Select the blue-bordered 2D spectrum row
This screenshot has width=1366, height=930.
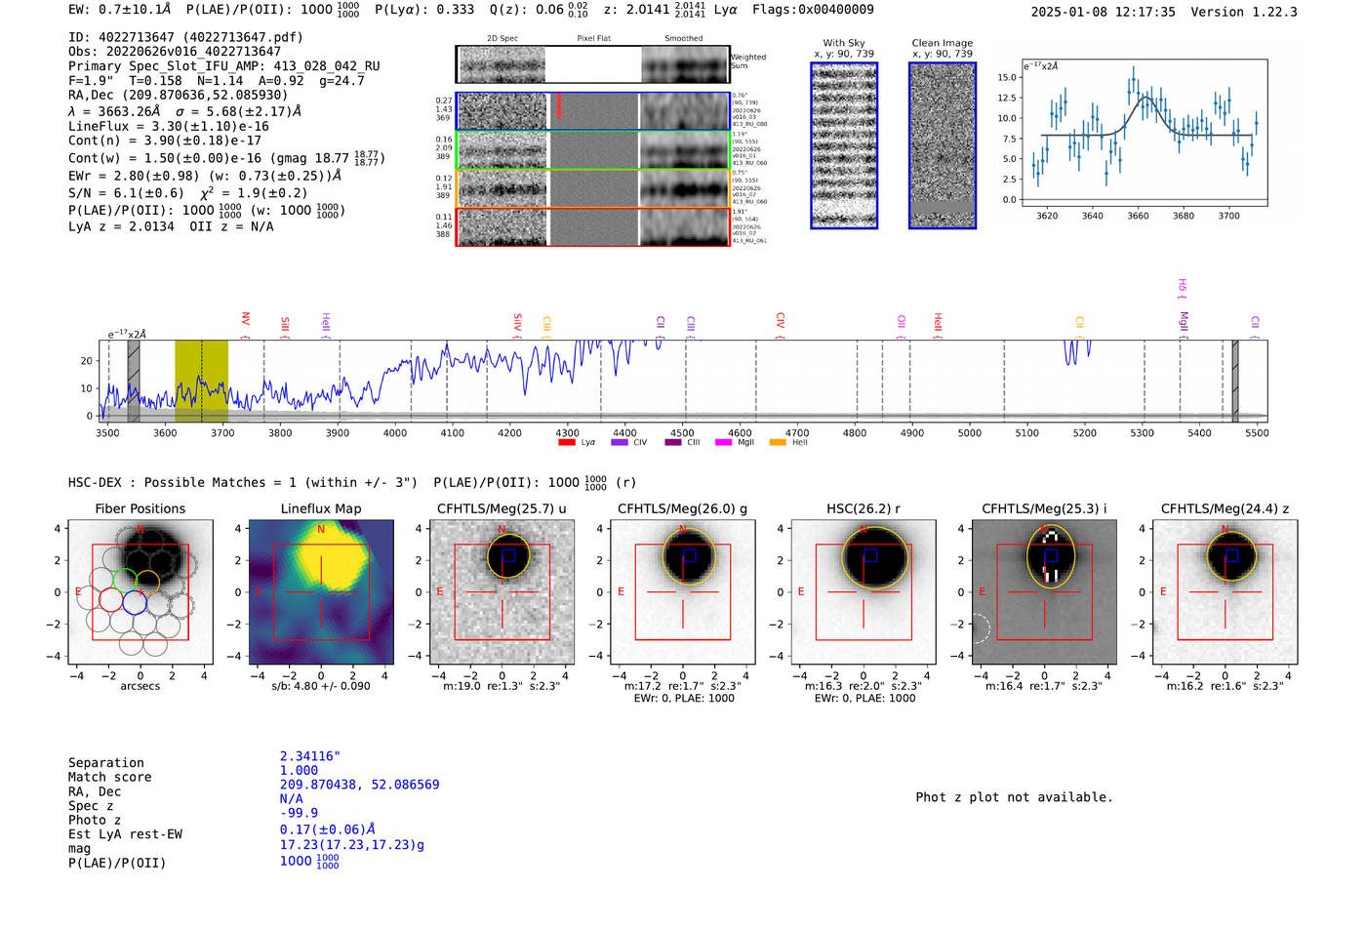pos(592,111)
